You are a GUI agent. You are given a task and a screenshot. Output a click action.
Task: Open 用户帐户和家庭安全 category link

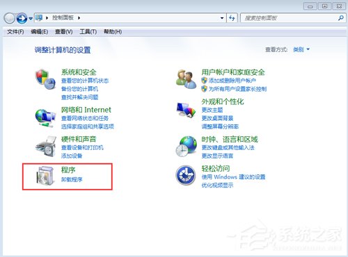[233, 72]
